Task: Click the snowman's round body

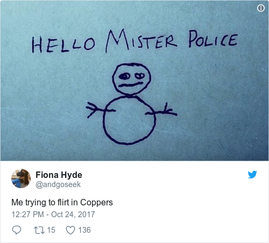Action: tap(129, 120)
